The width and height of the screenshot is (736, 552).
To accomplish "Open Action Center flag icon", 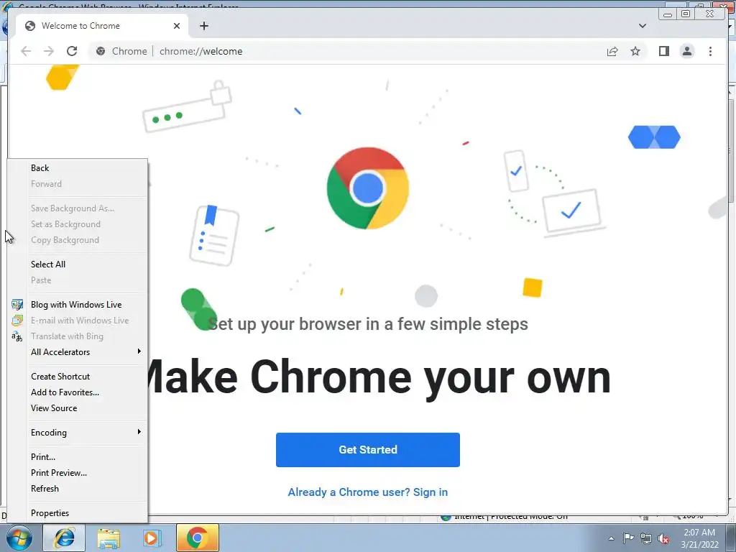I will (628, 538).
